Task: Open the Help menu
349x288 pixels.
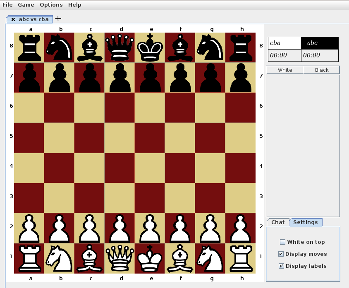Action: pos(74,5)
